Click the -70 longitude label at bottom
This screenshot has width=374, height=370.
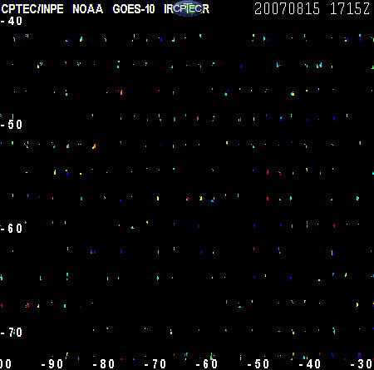[x=155, y=364]
